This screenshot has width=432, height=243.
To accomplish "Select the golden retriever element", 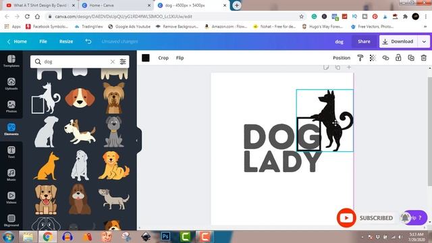I will tap(114, 165).
